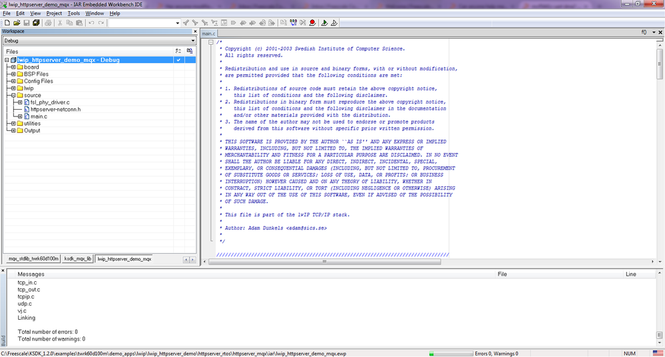Close the Workspace panel
The width and height of the screenshot is (665, 357).
pos(195,31)
